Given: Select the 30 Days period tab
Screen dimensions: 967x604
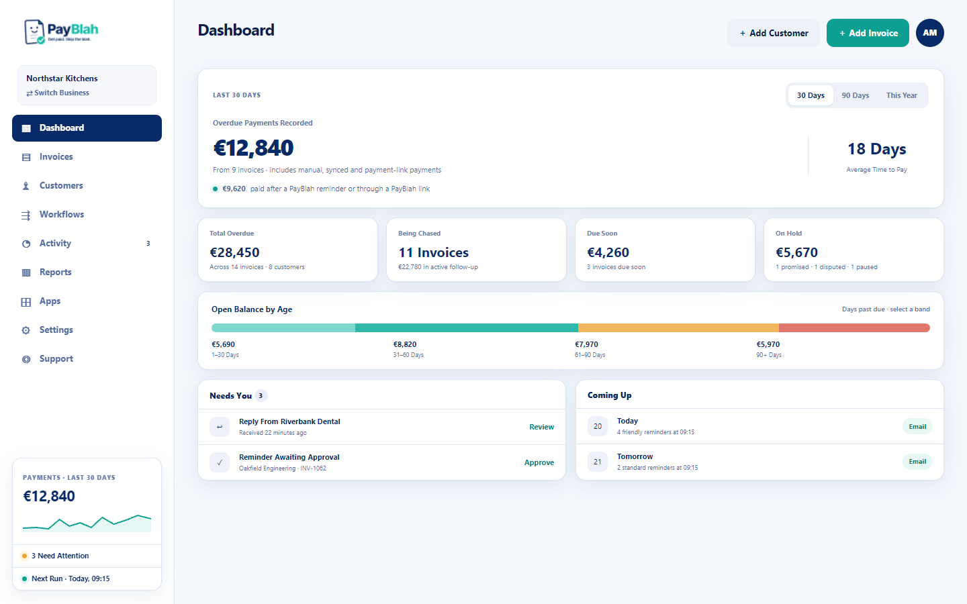Looking at the screenshot, I should coord(811,95).
